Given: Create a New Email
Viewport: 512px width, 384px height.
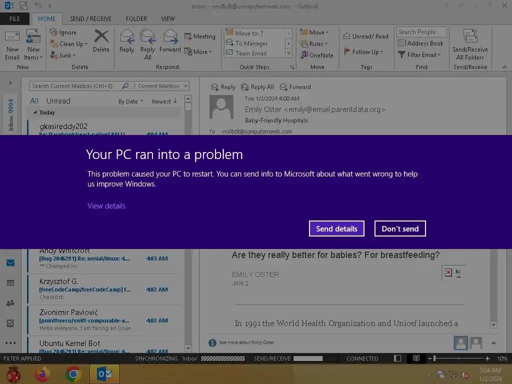Looking at the screenshot, I should tap(12, 45).
